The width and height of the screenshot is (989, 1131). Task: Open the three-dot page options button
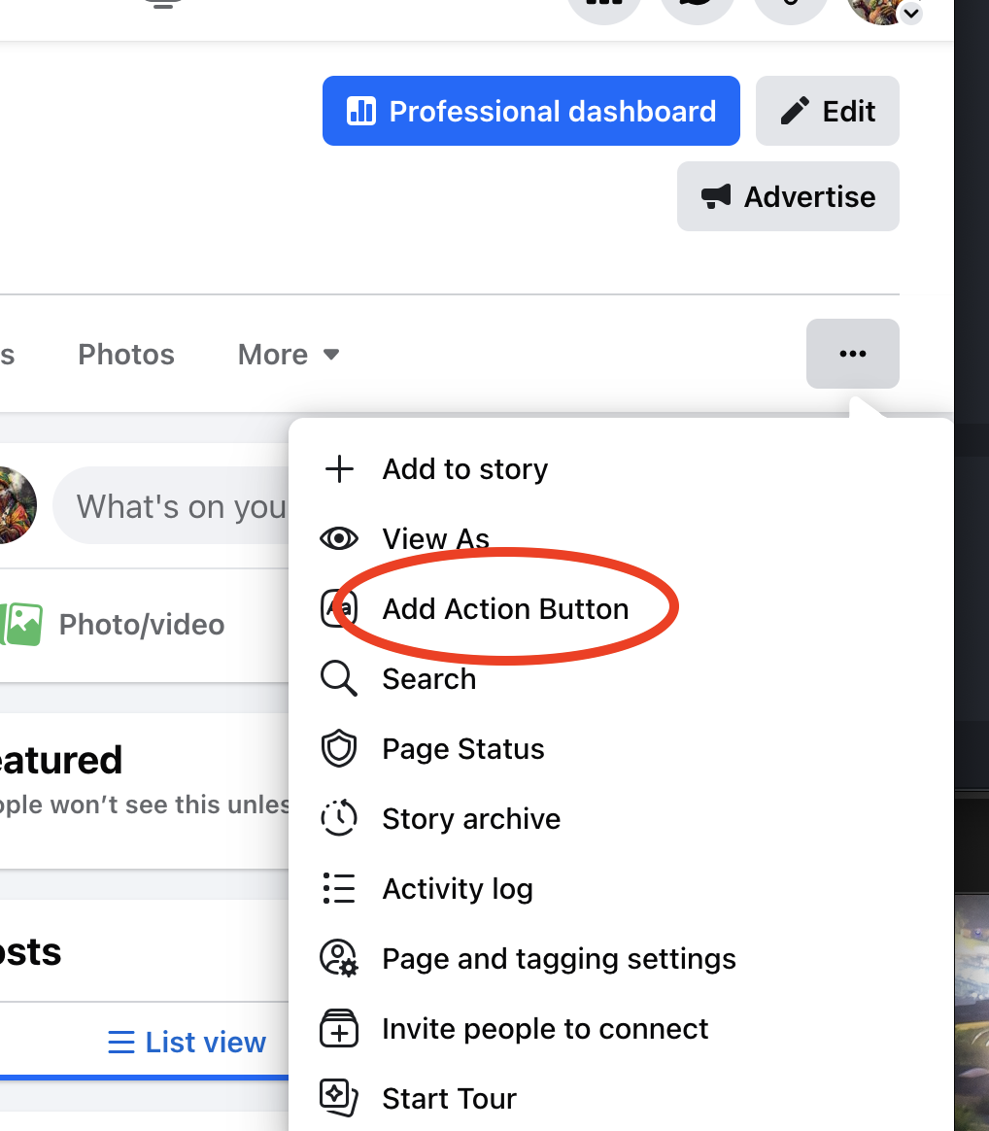pyautogui.click(x=852, y=354)
